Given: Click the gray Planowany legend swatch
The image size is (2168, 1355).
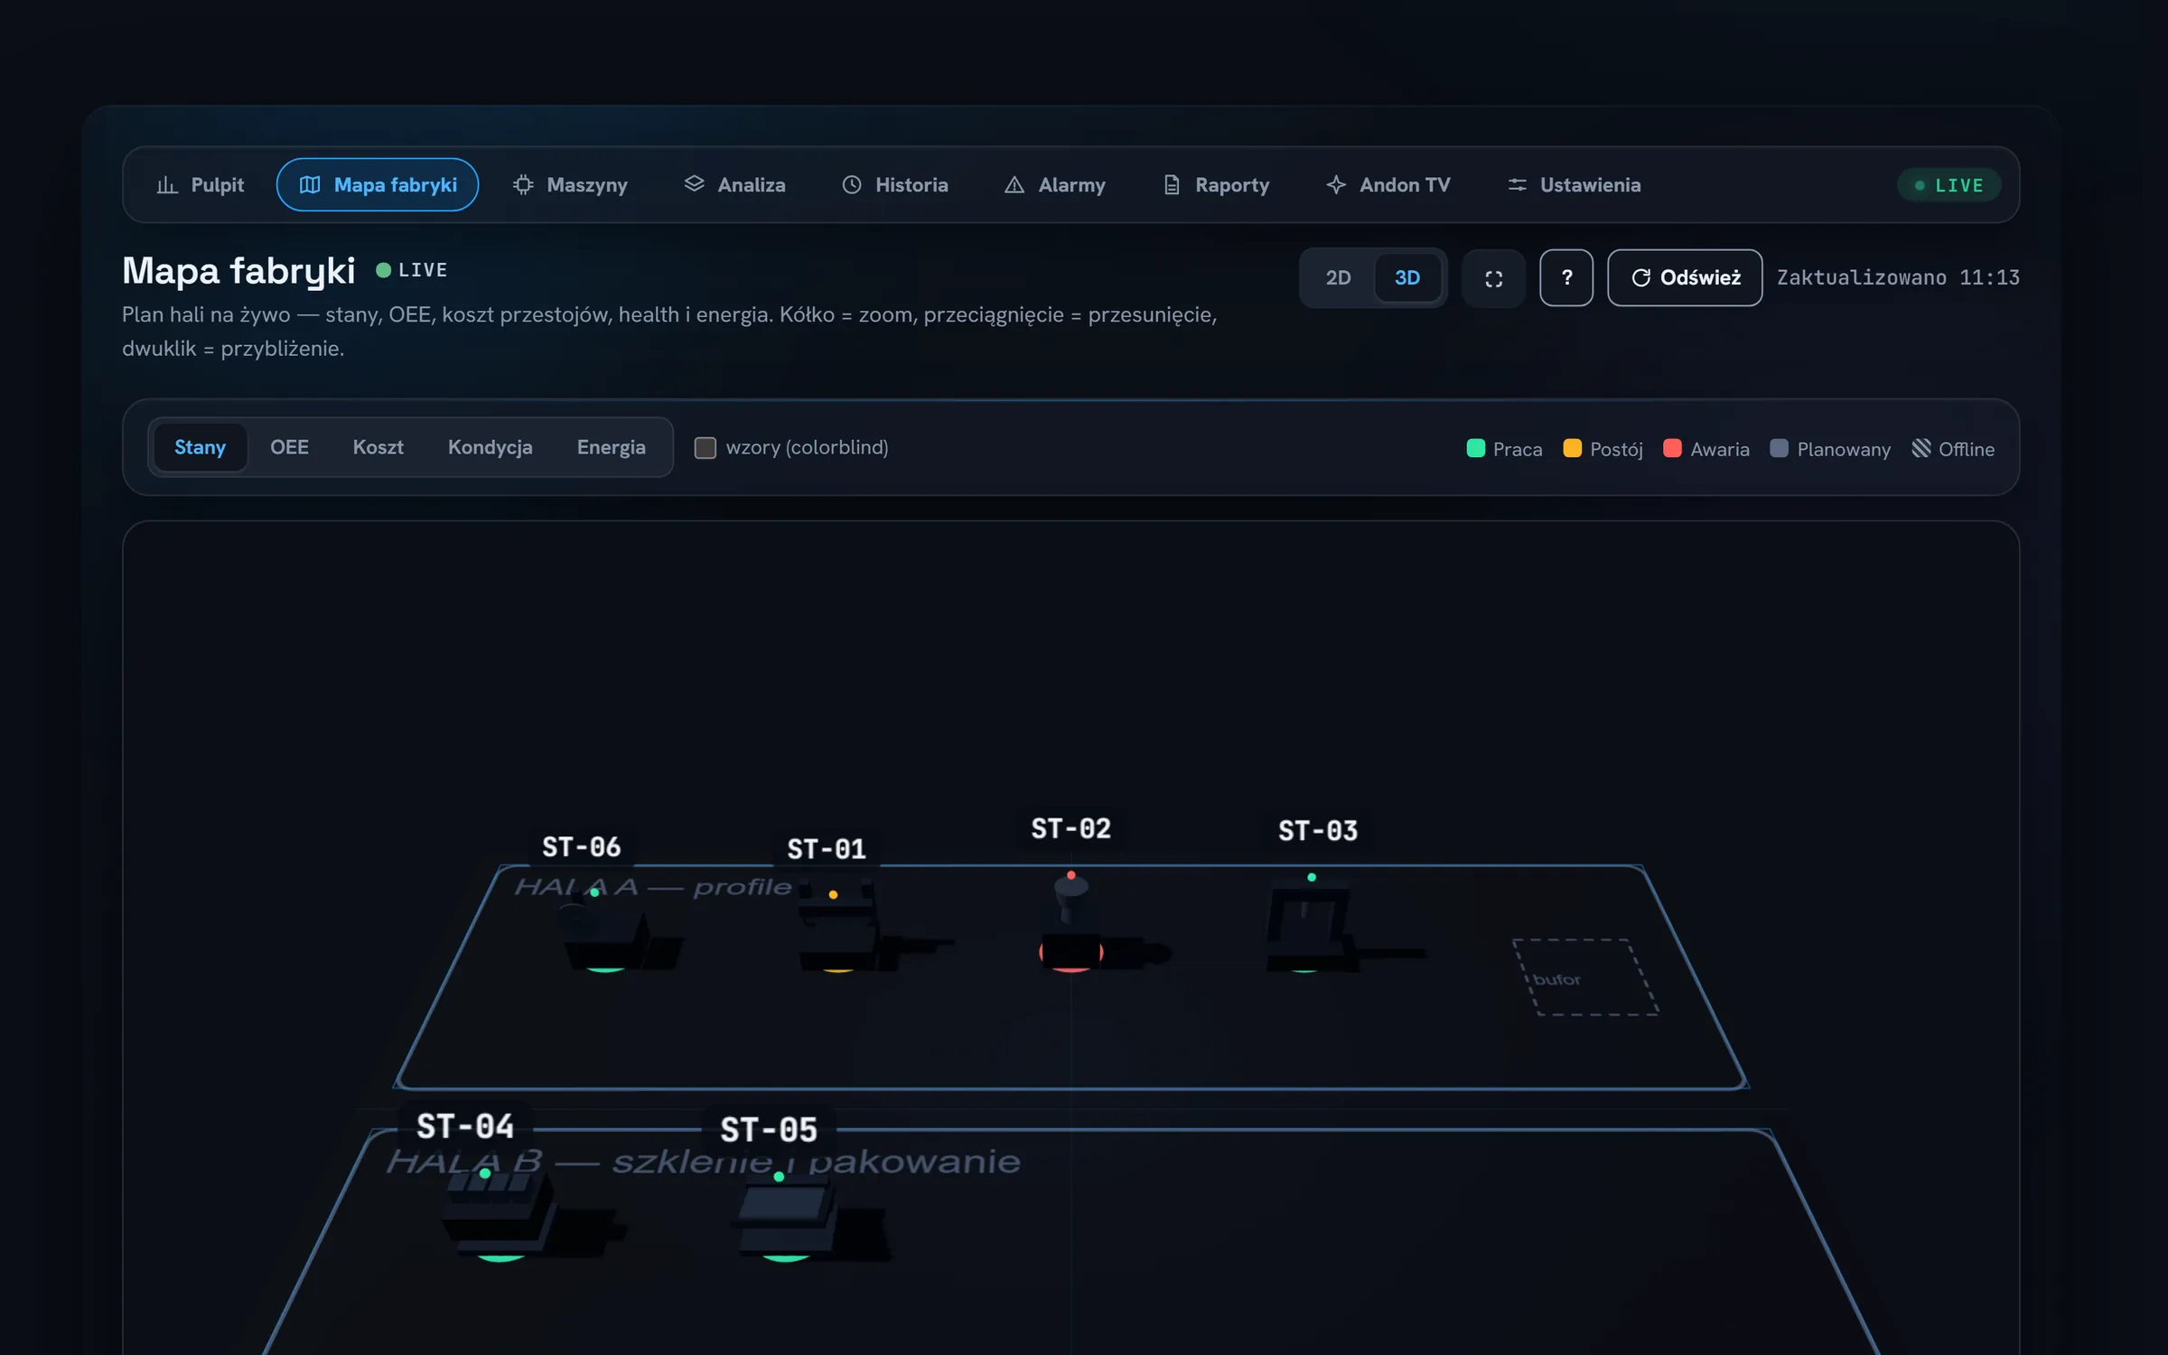Looking at the screenshot, I should pos(1779,448).
